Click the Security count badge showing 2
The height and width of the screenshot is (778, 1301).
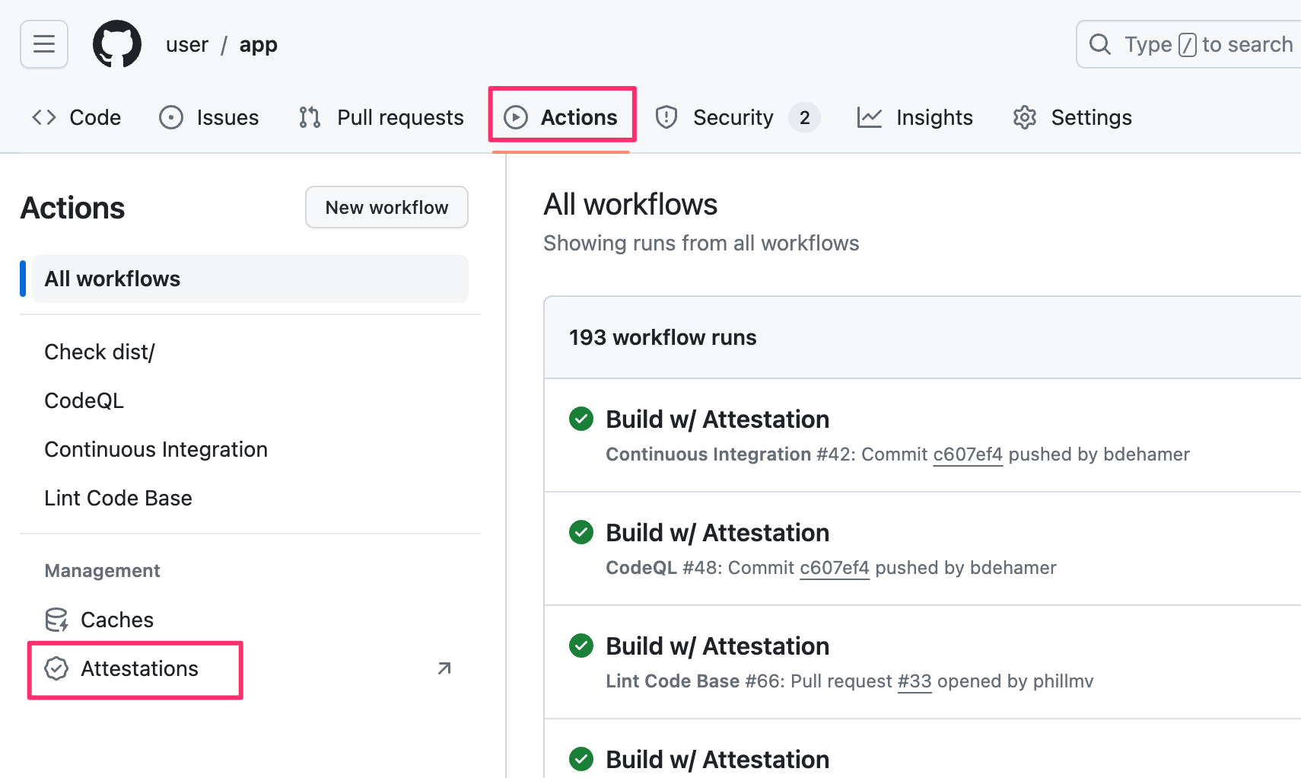[x=804, y=117]
